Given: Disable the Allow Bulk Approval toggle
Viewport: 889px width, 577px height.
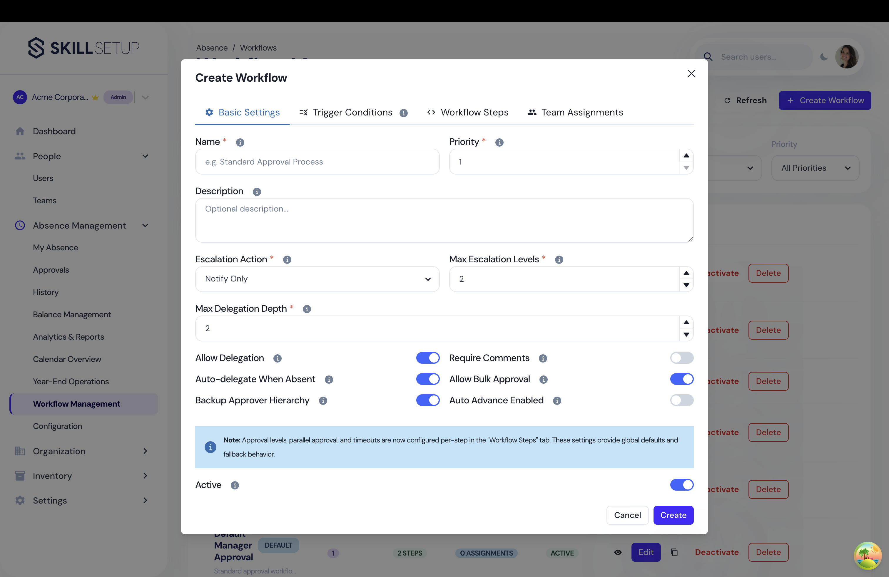Looking at the screenshot, I should (681, 379).
